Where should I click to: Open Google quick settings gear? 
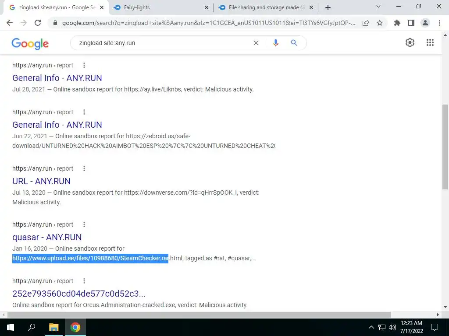(410, 42)
